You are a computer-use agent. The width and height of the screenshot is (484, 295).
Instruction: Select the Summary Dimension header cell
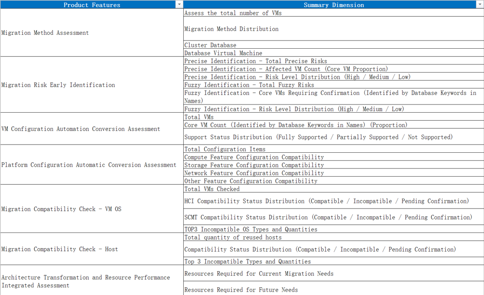pos(334,5)
